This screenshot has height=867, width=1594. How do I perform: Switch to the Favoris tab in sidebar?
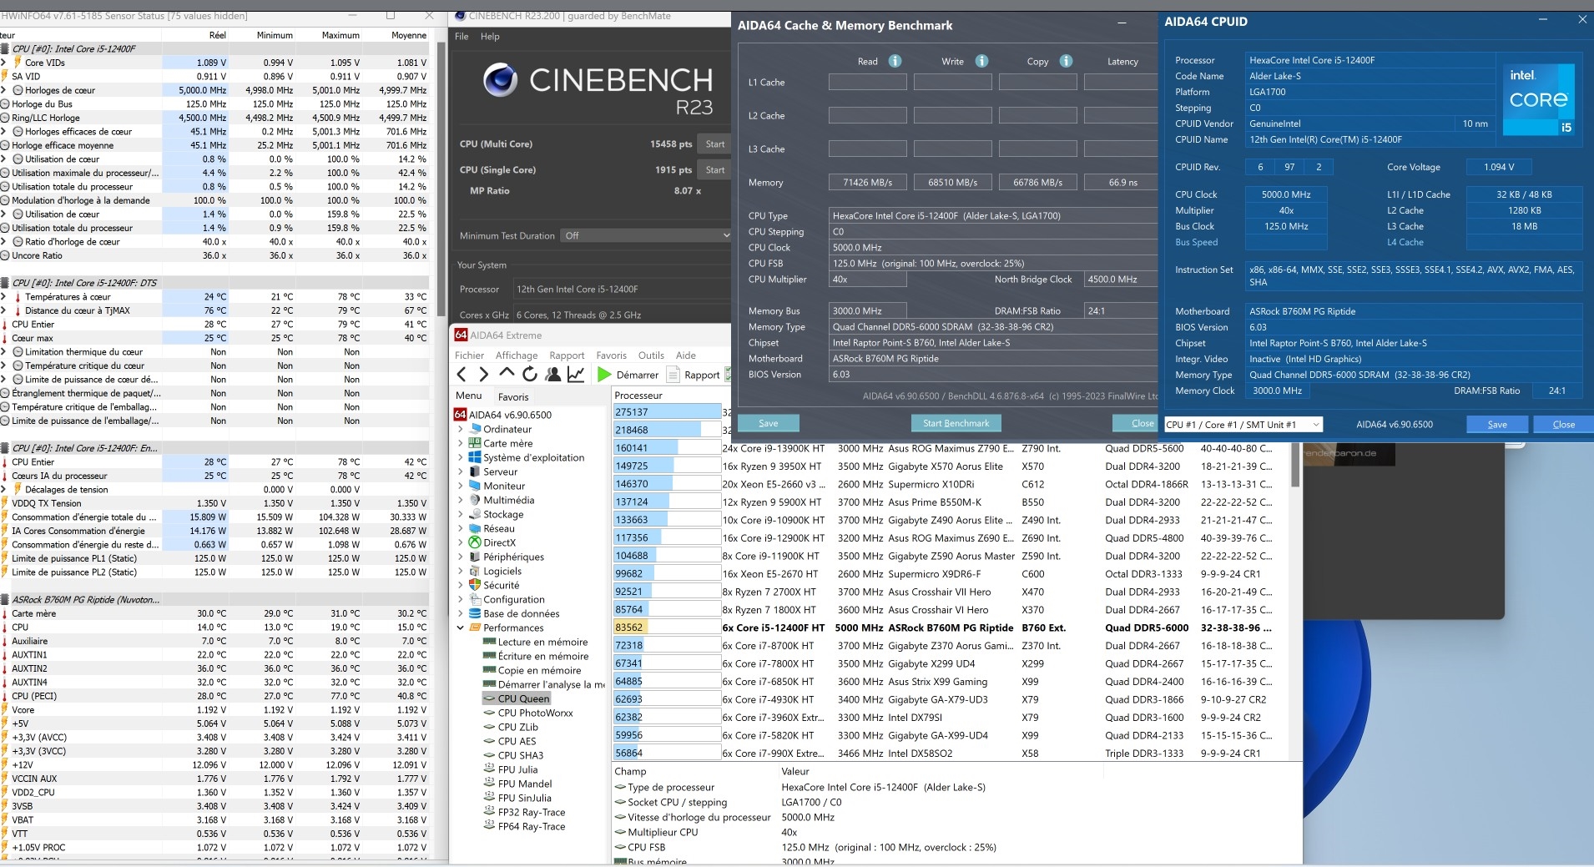[x=512, y=396]
